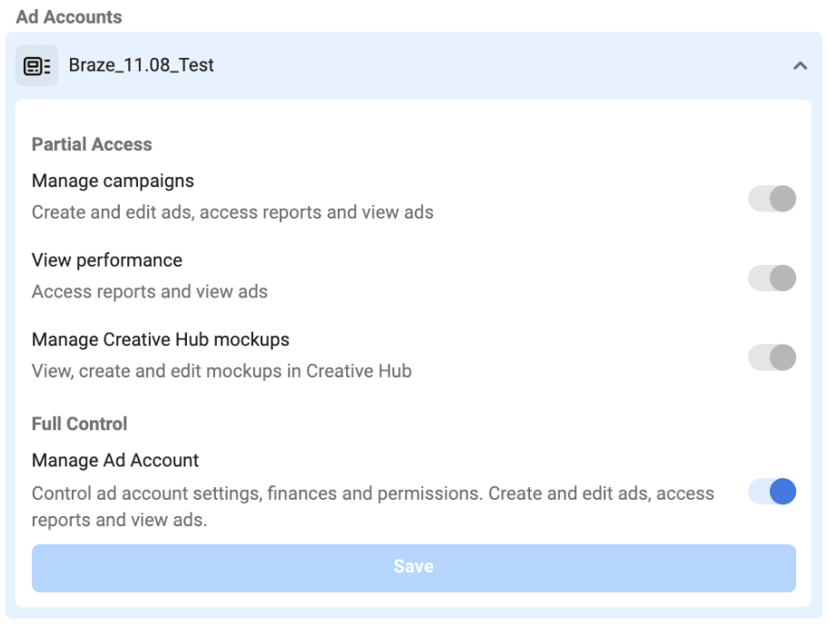
Task: Click the 'Create and edit ads' description under Manage campaigns
Action: tap(232, 212)
